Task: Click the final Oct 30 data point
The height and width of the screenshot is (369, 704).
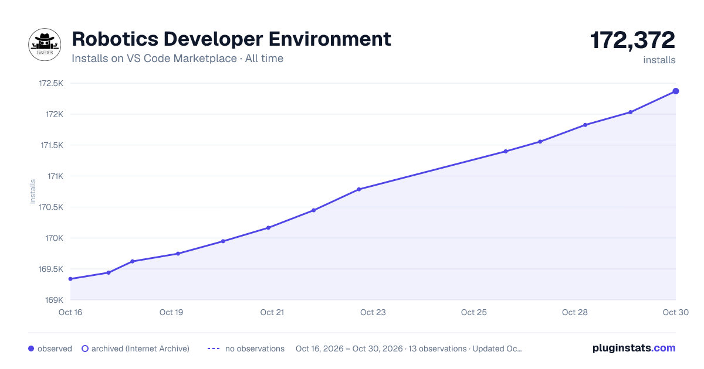Action: tap(676, 91)
